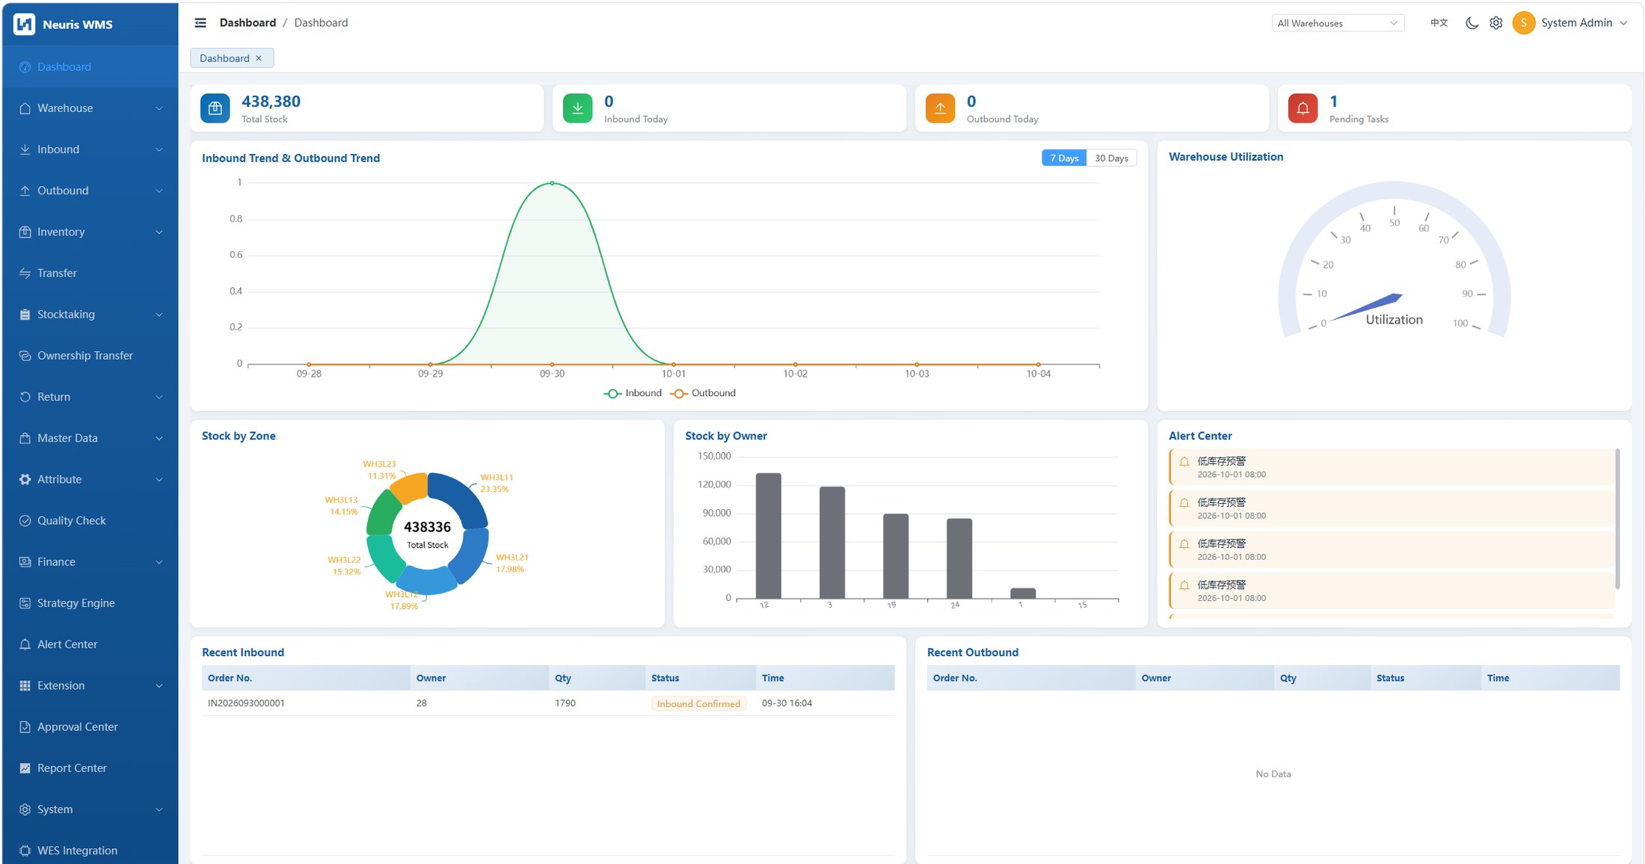Screen dimensions: 1645x864
Task: Click the 09-30 16:04 time cell
Action: point(787,703)
